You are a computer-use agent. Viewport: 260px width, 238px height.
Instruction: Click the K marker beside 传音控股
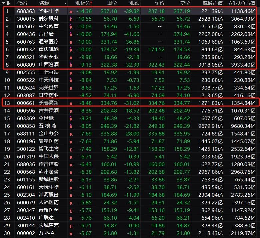(x=71, y=165)
